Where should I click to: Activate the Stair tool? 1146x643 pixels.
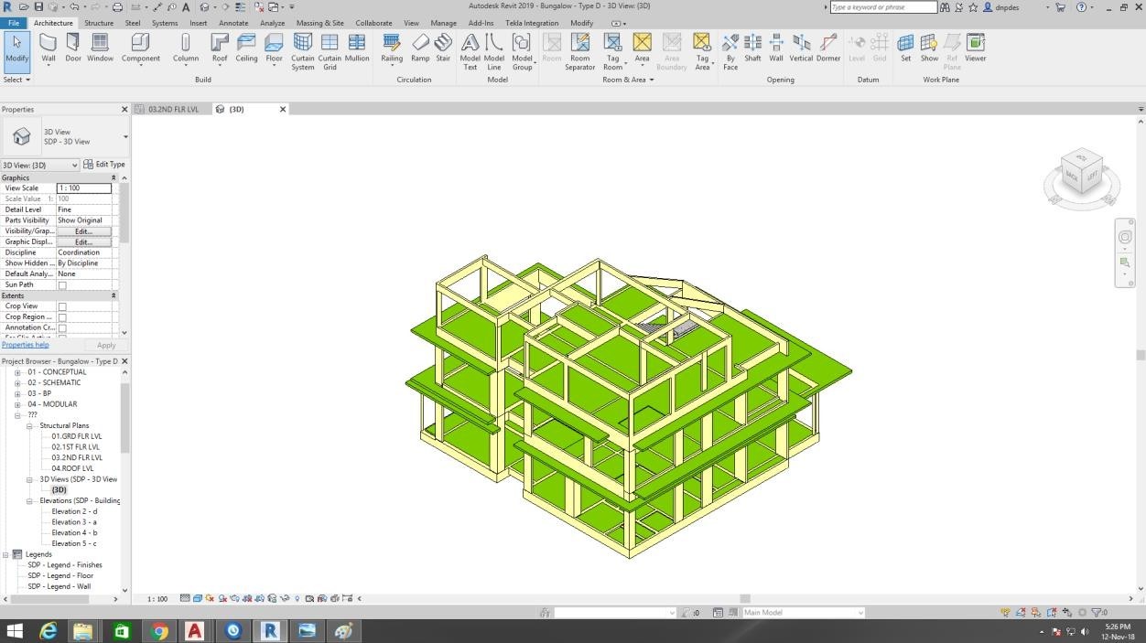point(443,48)
